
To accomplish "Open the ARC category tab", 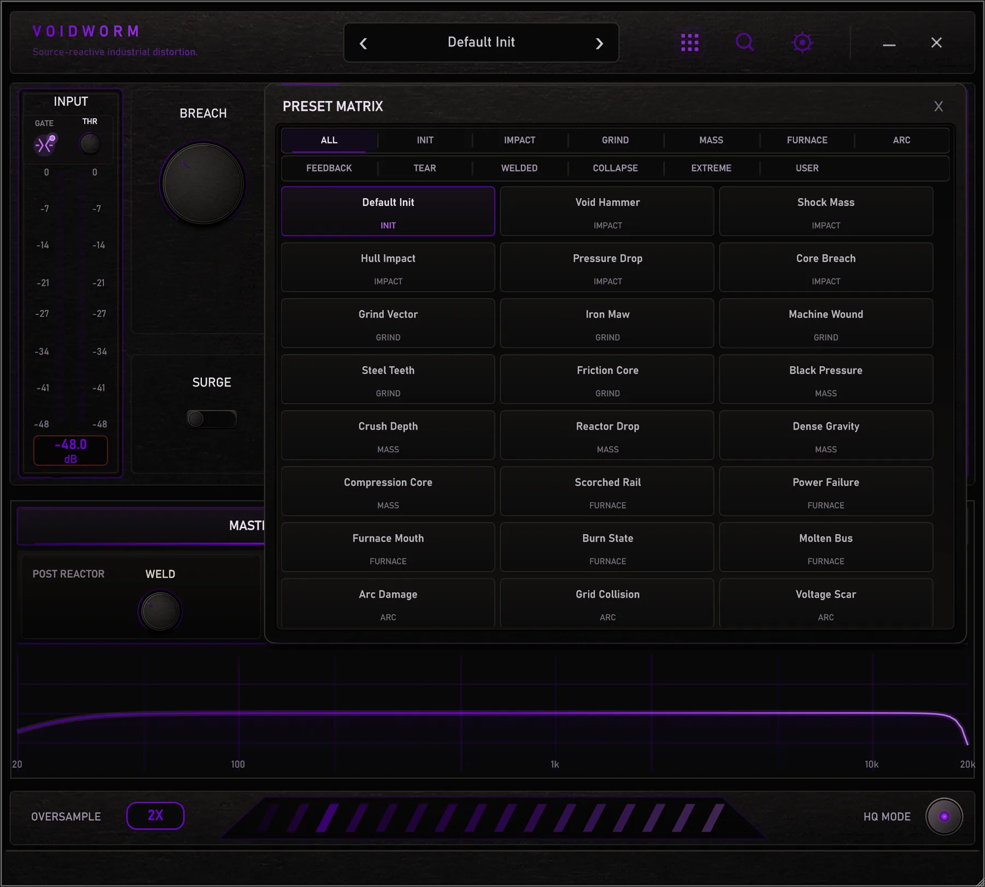I will (x=902, y=140).
